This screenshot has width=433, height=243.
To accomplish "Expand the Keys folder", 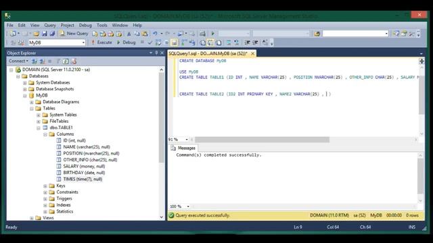I will point(45,186).
